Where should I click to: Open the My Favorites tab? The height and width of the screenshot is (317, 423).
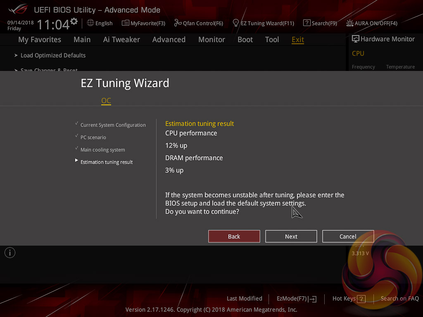coord(40,40)
